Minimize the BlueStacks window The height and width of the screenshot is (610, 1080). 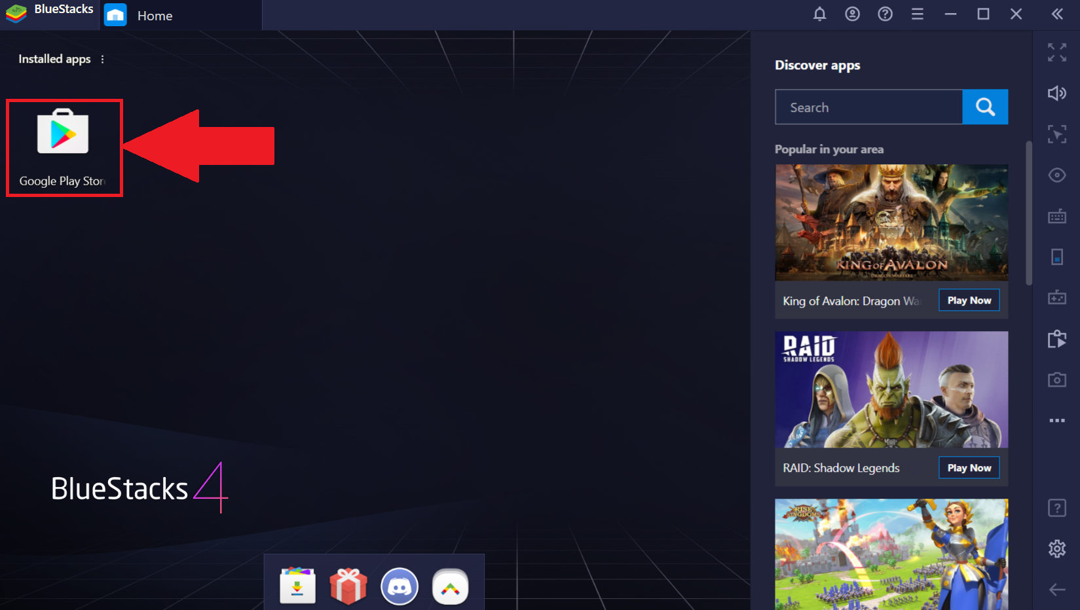pos(950,14)
